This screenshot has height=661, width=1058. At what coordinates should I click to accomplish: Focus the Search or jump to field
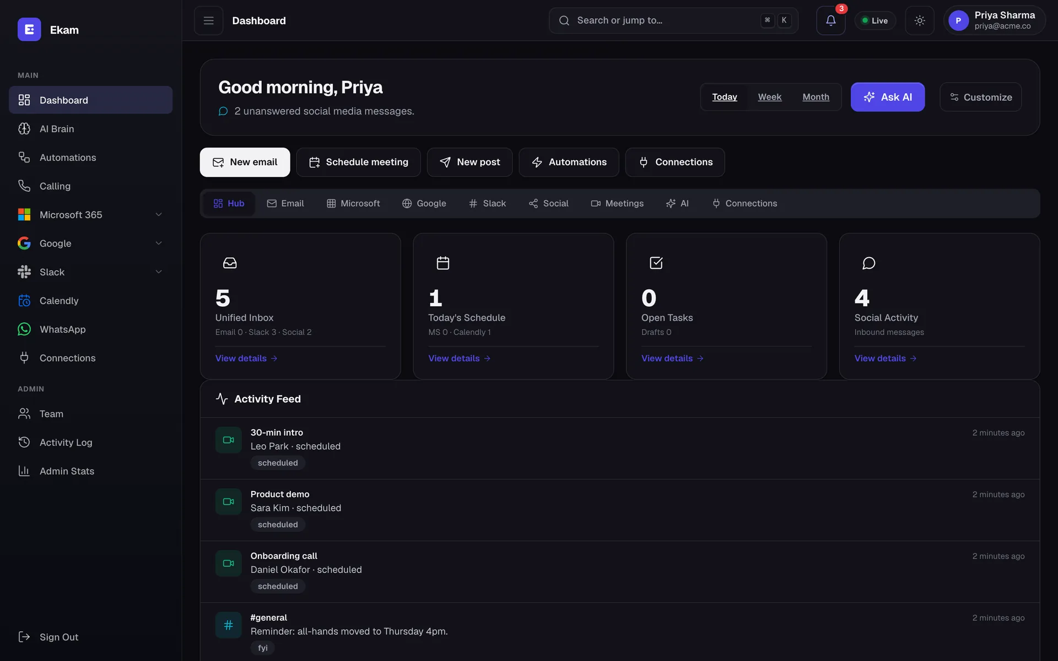[x=673, y=20]
